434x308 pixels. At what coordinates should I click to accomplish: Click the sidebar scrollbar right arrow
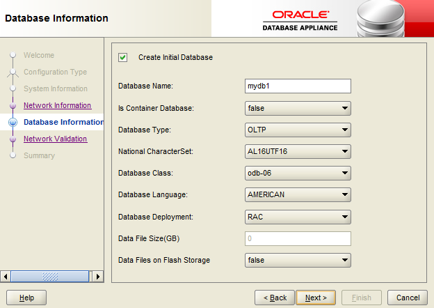pos(97,277)
